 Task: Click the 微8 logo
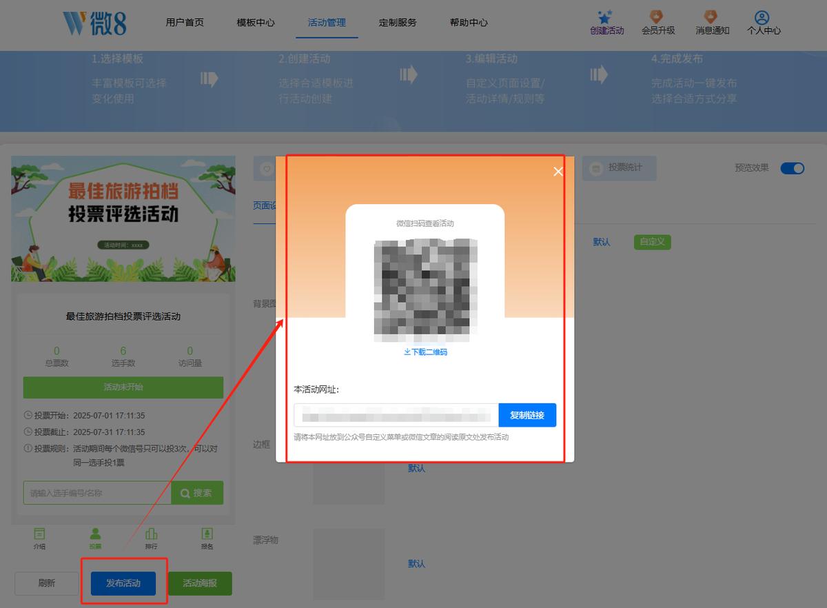coord(94,23)
